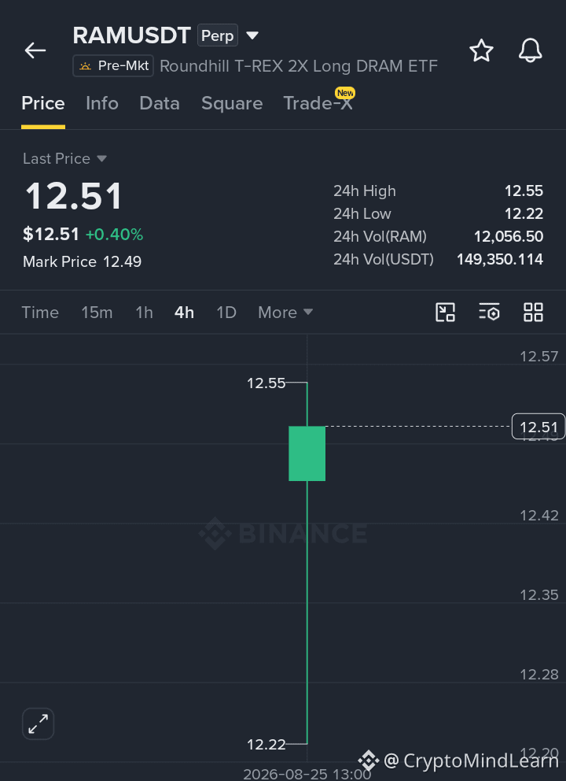The image size is (566, 781).
Task: Open the grid layout icon
Action: pyautogui.click(x=533, y=313)
